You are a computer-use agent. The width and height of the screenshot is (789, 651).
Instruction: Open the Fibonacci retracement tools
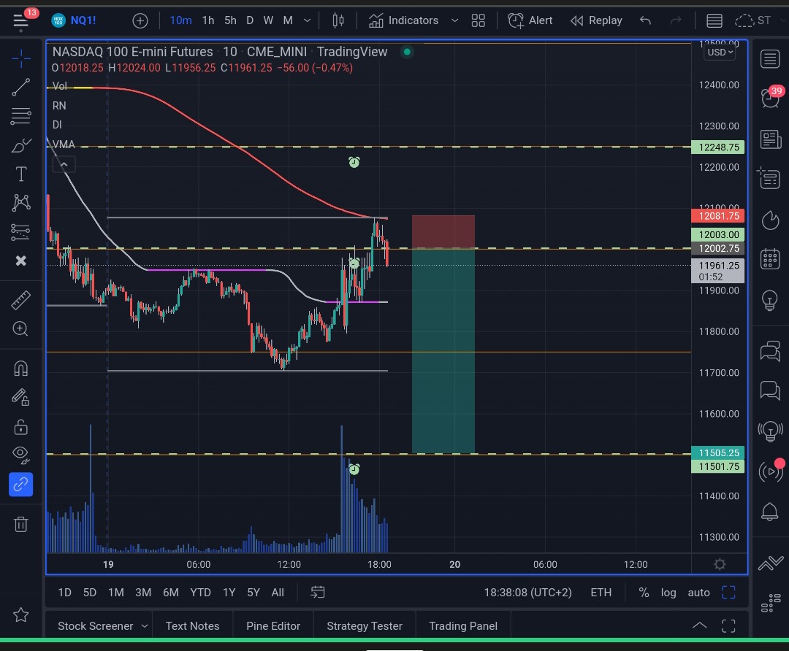coord(20,116)
